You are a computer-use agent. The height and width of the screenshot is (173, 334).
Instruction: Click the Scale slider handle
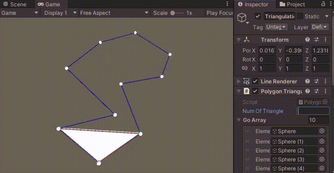point(173,13)
